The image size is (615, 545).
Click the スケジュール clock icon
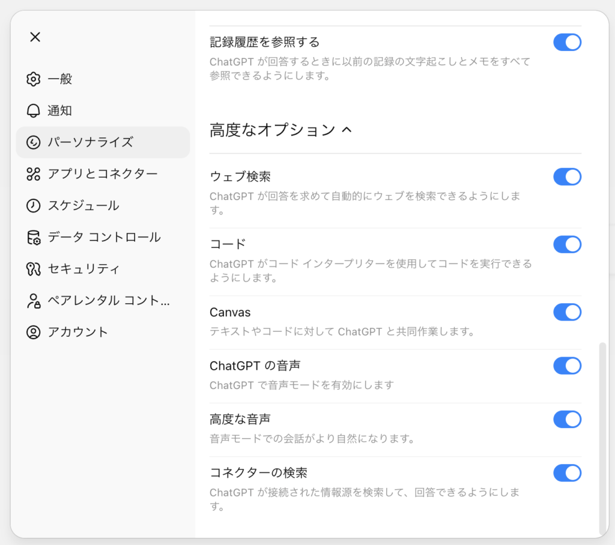pos(34,206)
